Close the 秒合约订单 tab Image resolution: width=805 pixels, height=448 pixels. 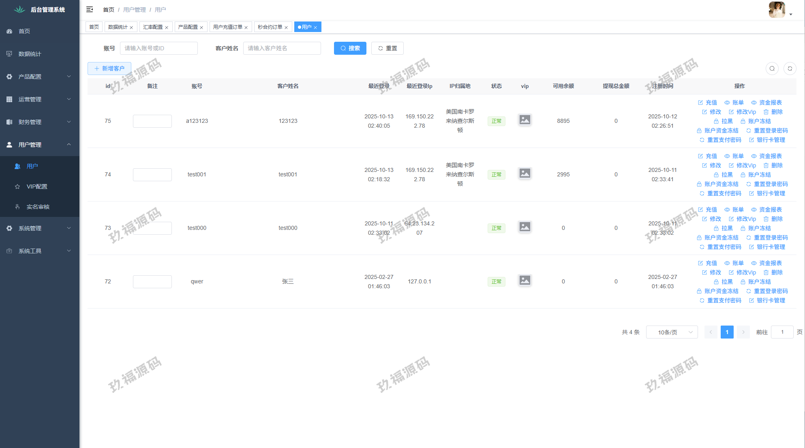(286, 28)
